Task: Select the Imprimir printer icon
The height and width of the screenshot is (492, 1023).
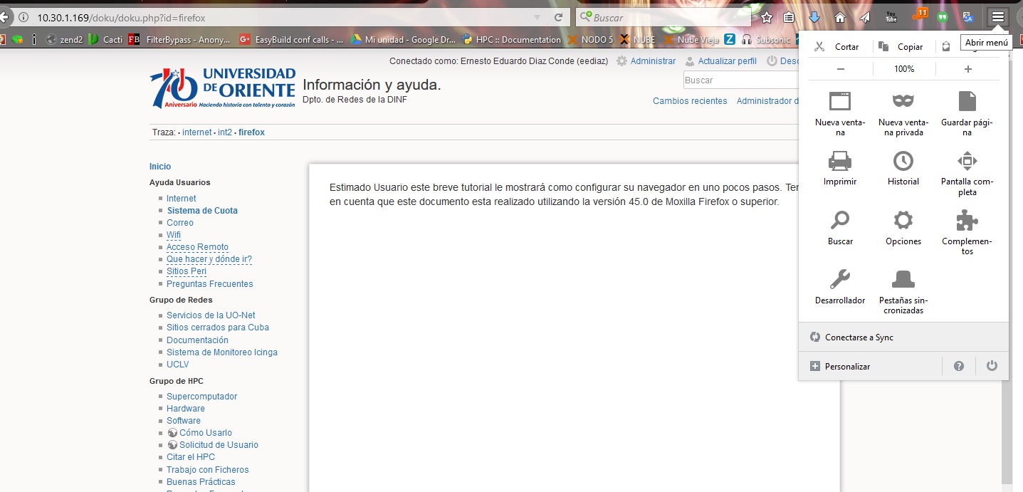Action: pyautogui.click(x=840, y=162)
